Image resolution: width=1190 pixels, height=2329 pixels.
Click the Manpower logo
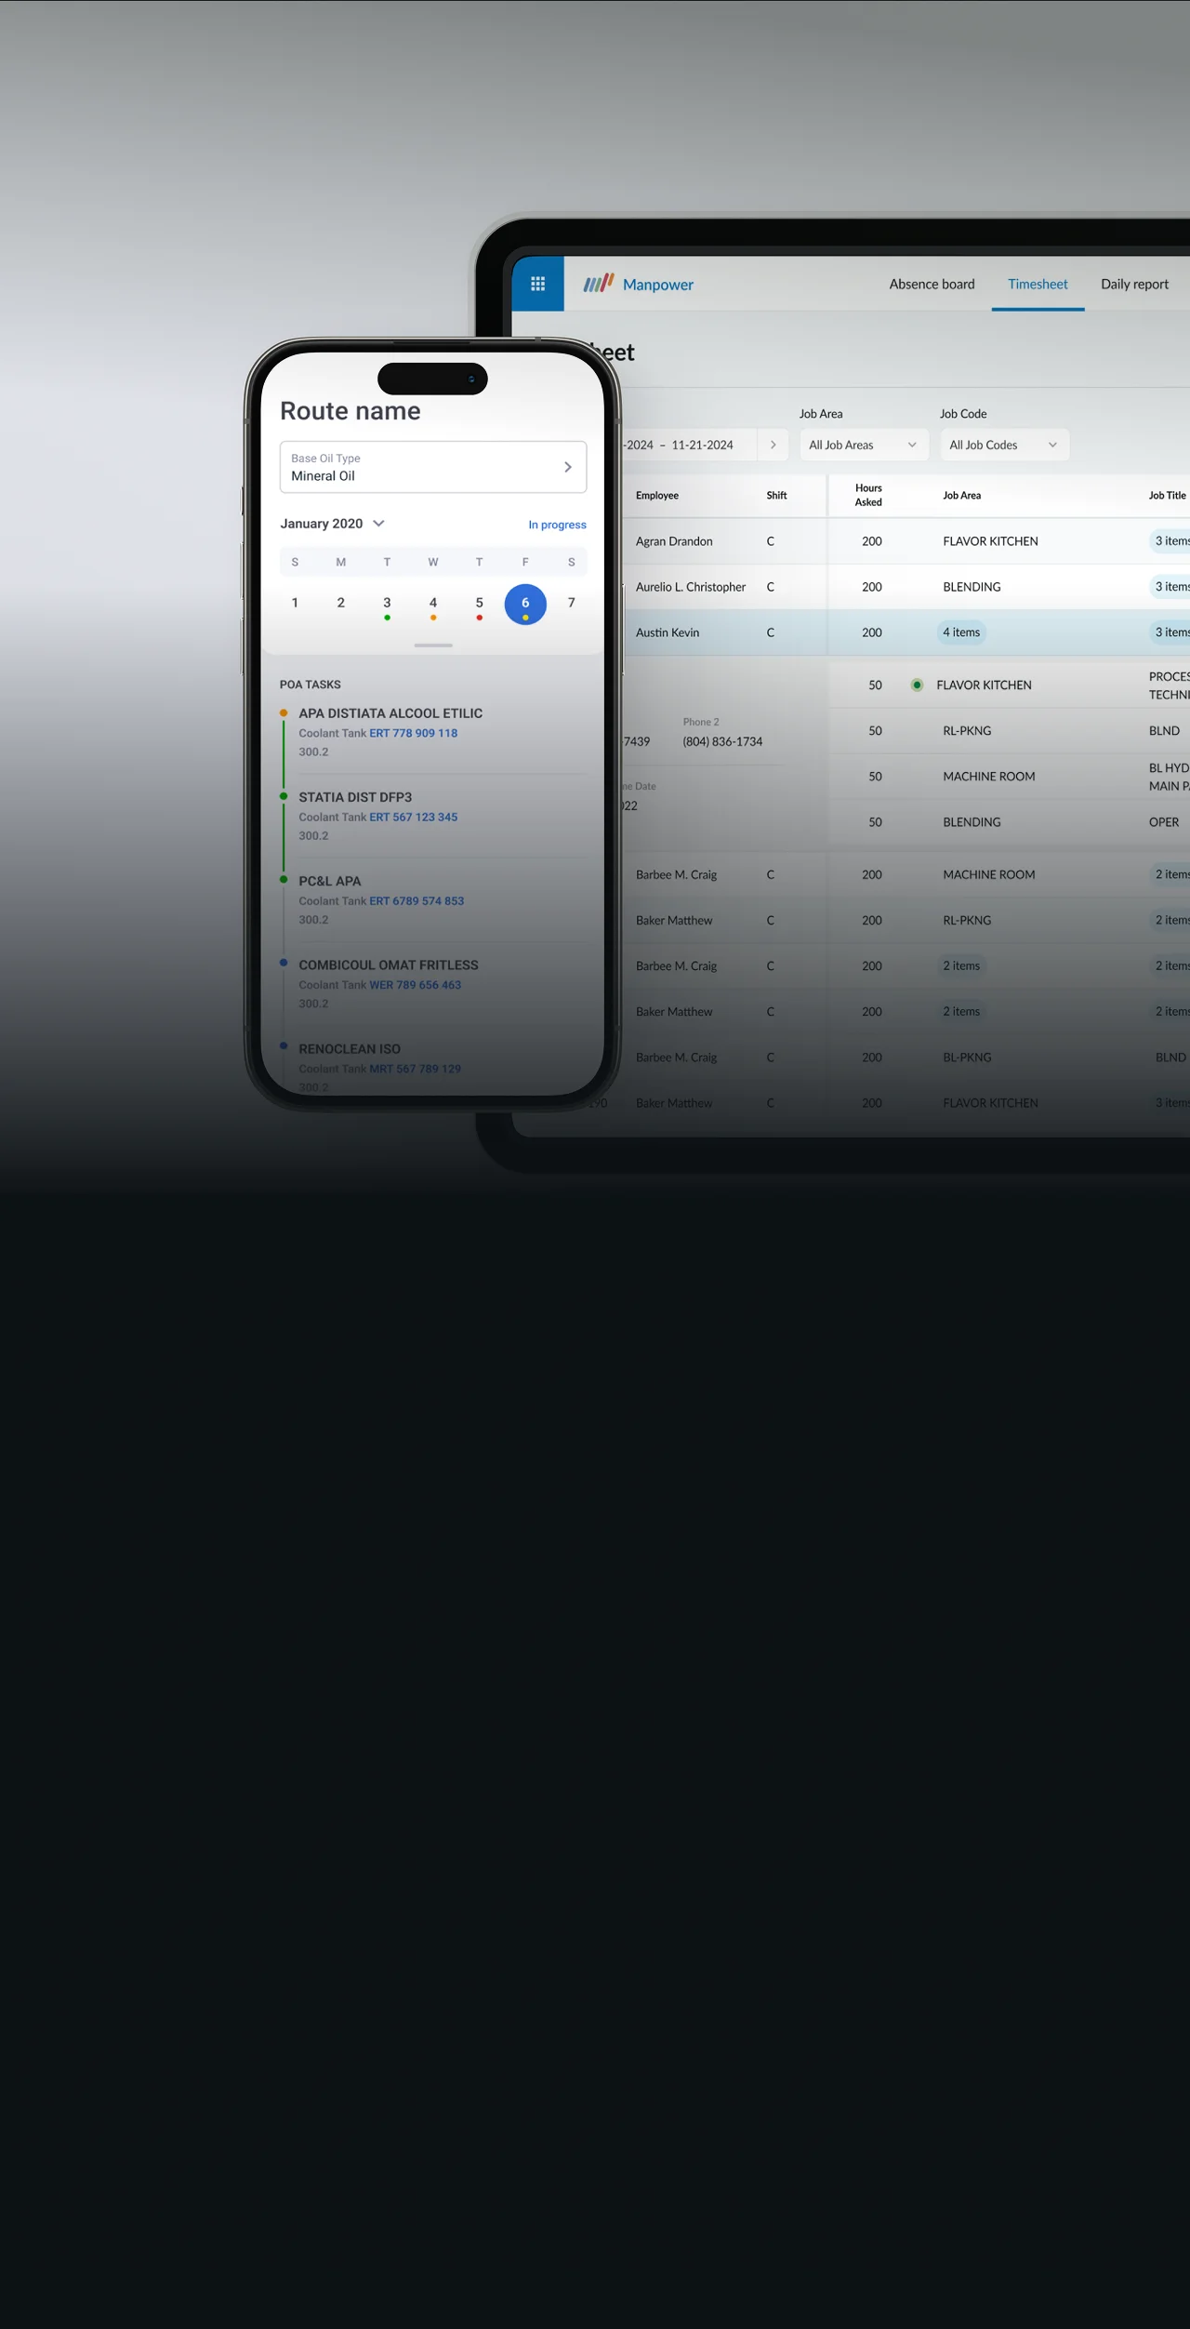click(639, 284)
